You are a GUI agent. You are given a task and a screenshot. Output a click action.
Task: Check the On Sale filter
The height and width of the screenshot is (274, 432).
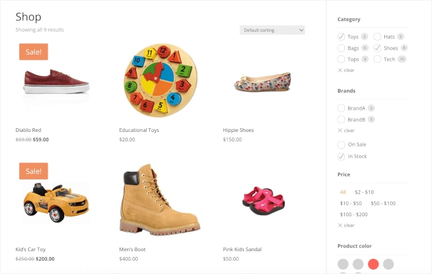click(341, 145)
